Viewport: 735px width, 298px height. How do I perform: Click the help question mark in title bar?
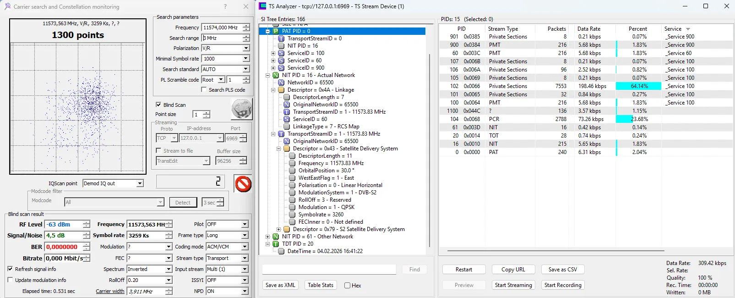pyautogui.click(x=225, y=6)
